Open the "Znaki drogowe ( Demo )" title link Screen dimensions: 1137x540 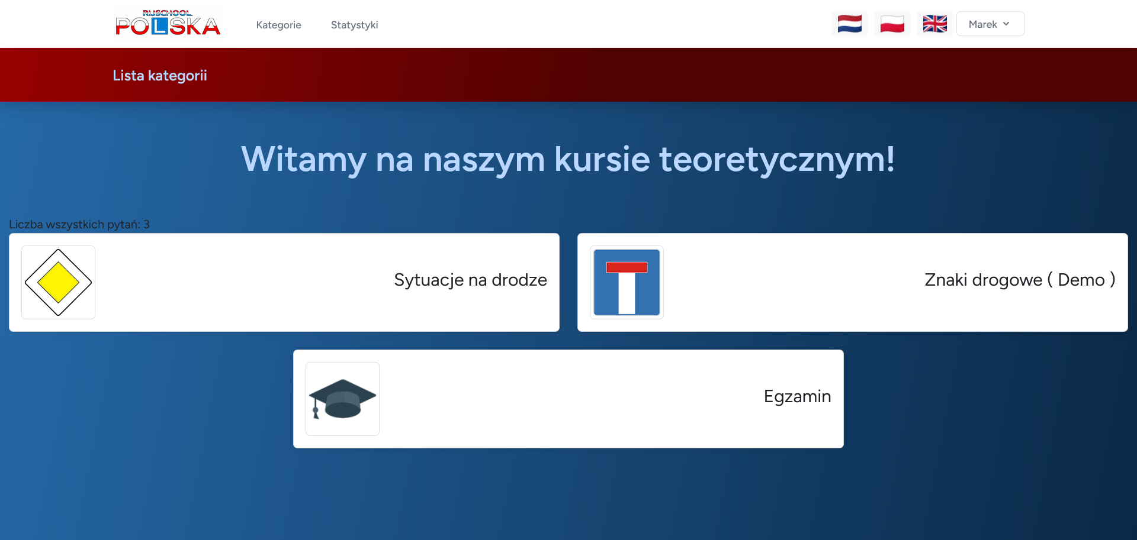point(1020,280)
